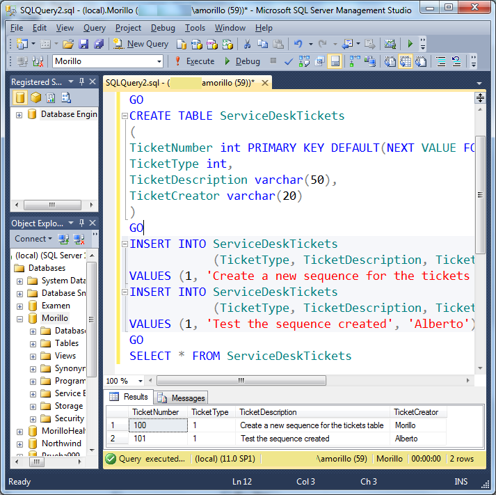Select Analysis Services server type in Registered Servers
The image size is (496, 495).
(35, 97)
